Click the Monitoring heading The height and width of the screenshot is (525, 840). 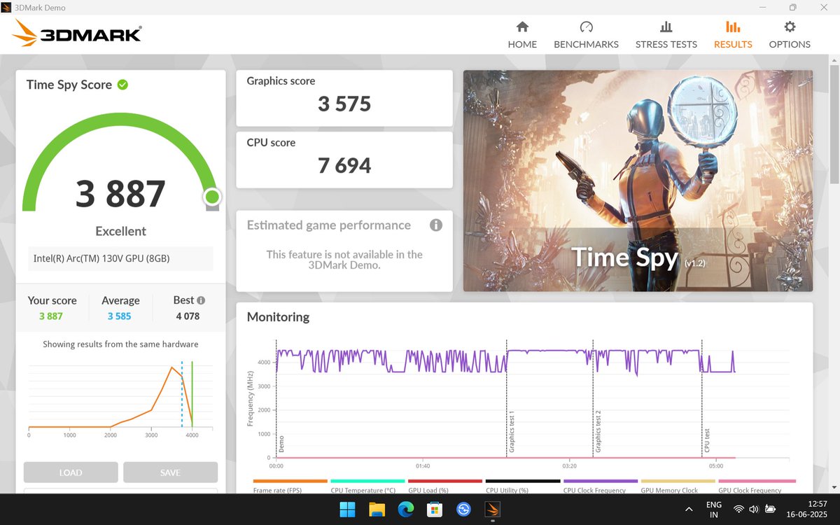278,317
